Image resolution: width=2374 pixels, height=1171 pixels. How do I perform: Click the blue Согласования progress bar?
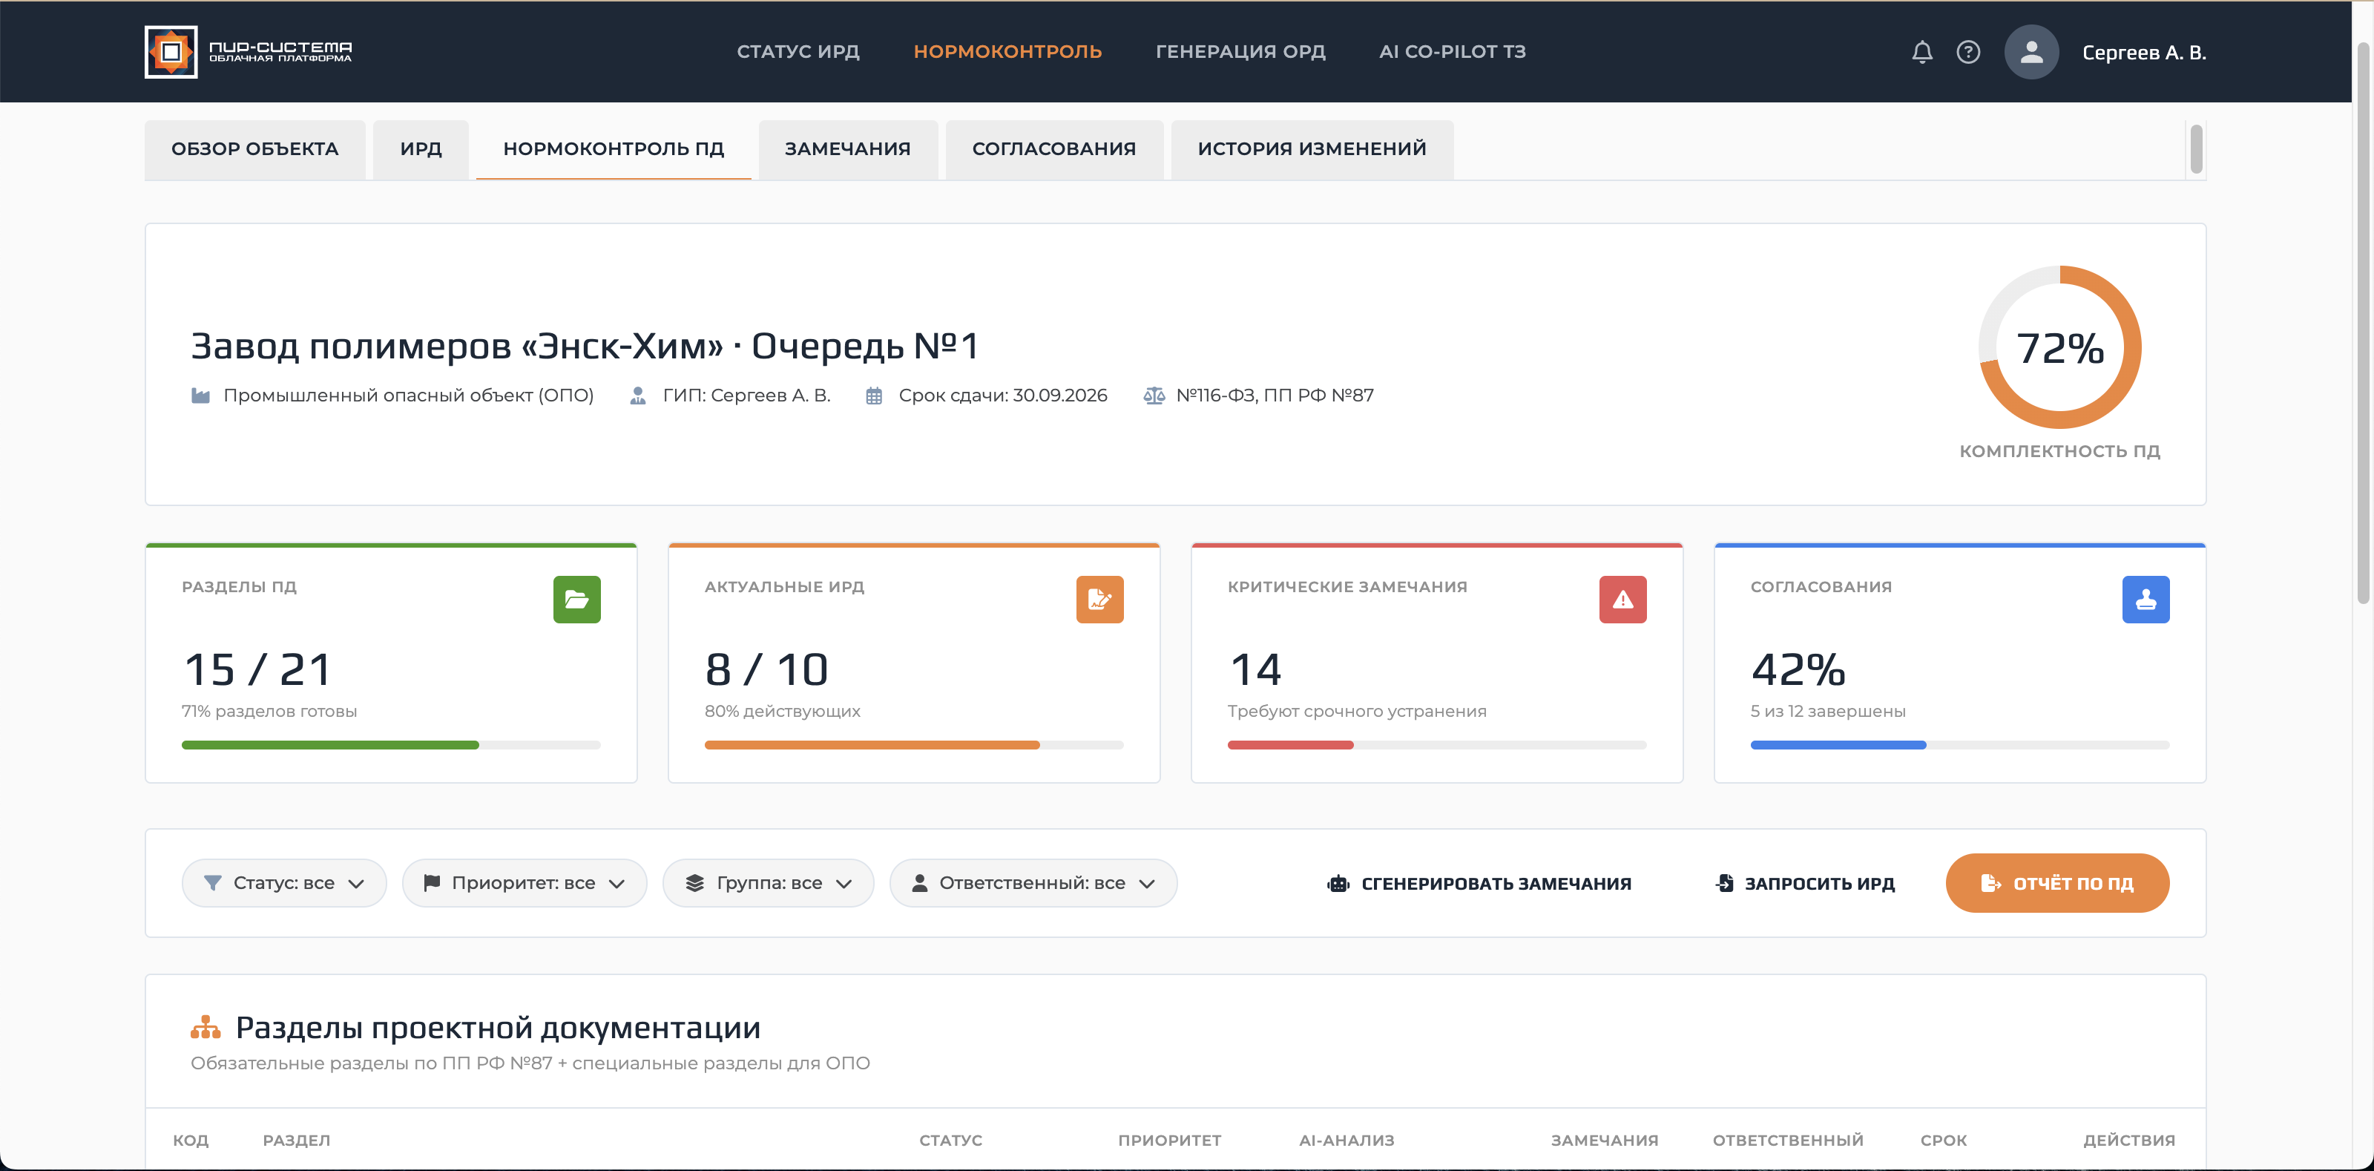[1960, 745]
